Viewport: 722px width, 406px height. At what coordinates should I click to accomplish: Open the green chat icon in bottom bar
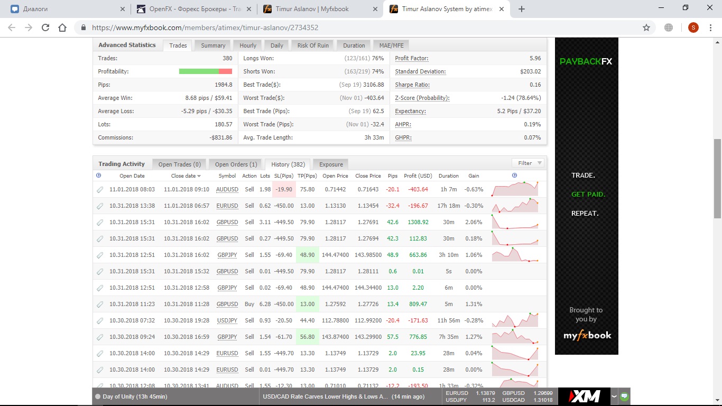(x=624, y=396)
